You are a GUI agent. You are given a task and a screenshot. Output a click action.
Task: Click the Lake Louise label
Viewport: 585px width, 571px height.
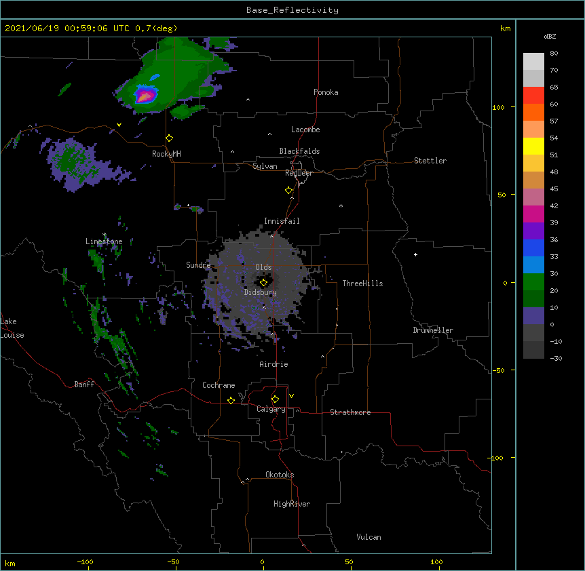coord(12,328)
